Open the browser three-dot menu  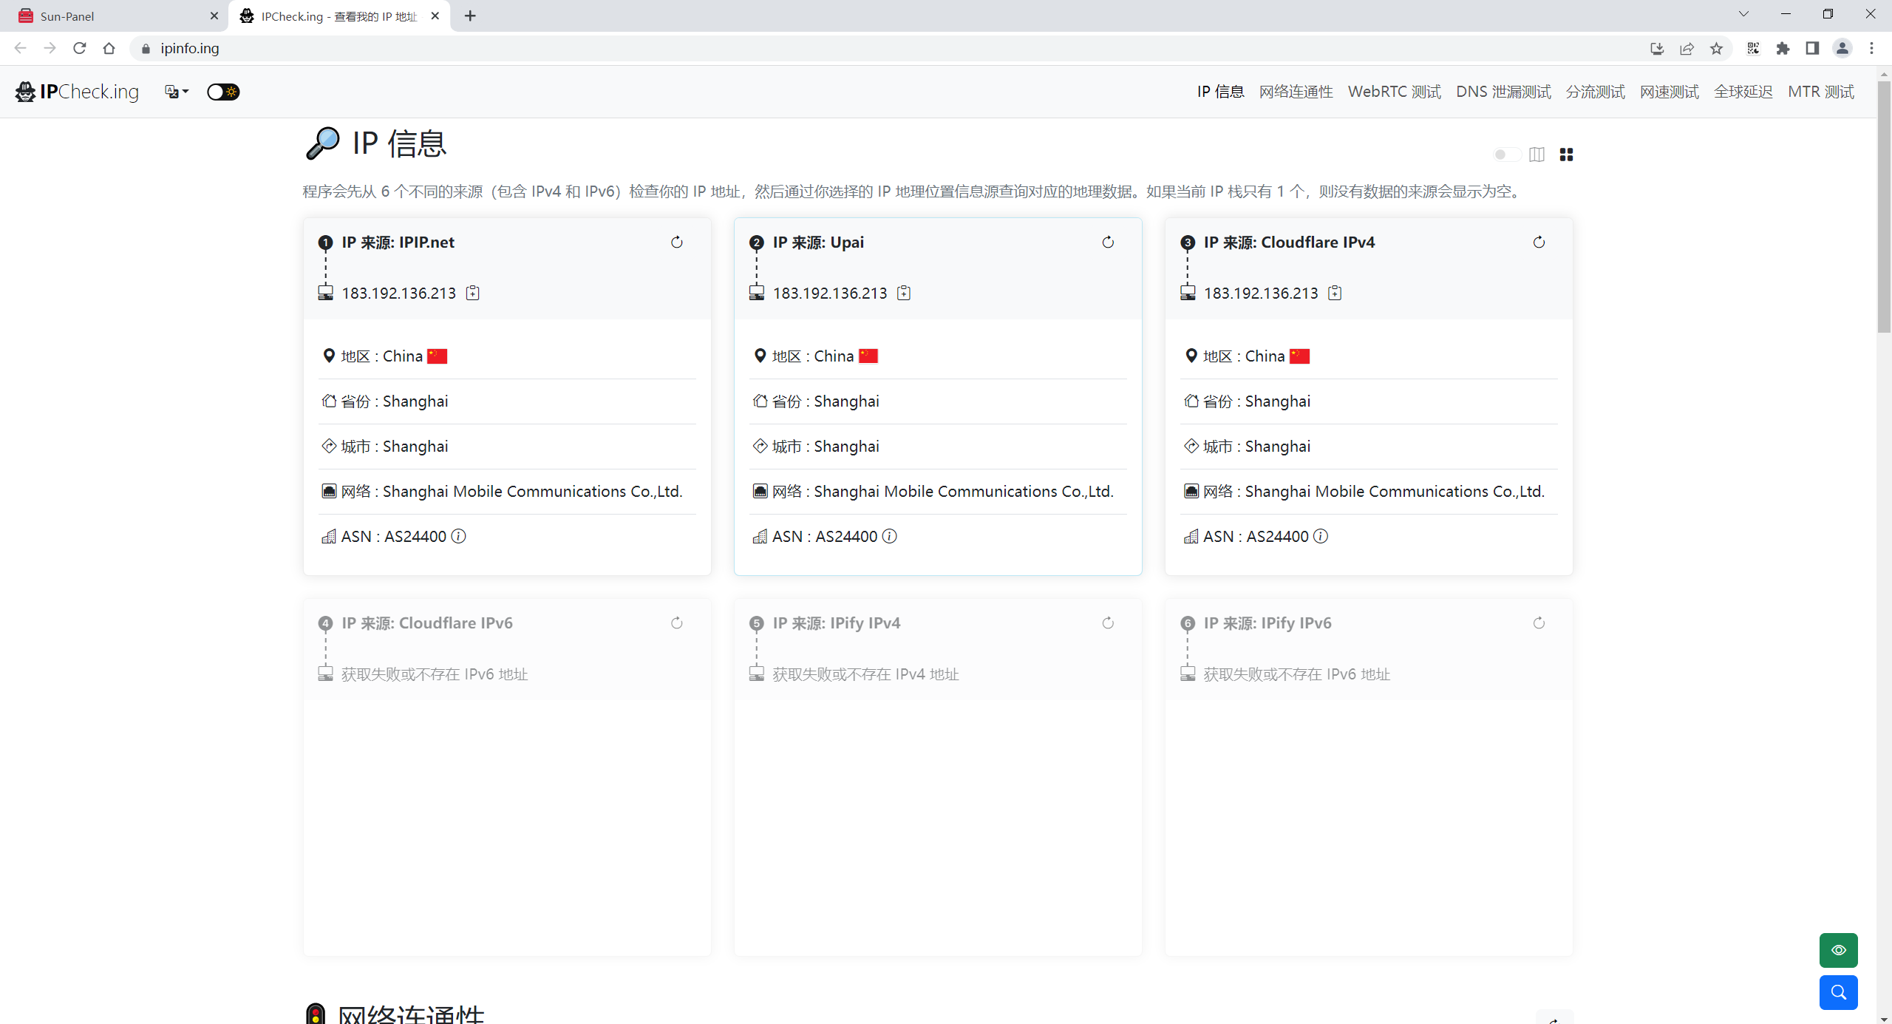click(x=1871, y=49)
